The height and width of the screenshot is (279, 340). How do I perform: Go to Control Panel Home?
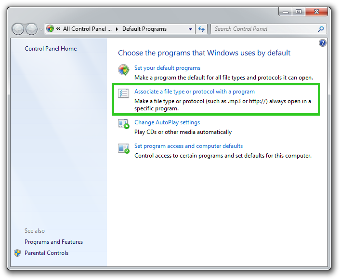51,49
